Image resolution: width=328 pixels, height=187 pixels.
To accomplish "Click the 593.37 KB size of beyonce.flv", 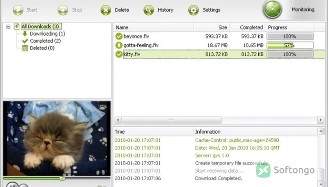I will [216, 36].
